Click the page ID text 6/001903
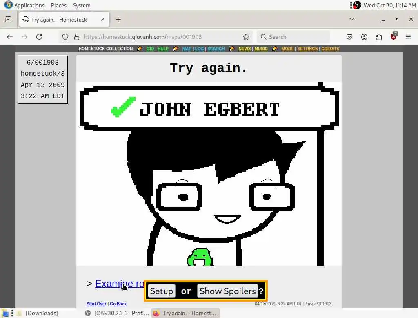The image size is (418, 318). tap(42, 63)
